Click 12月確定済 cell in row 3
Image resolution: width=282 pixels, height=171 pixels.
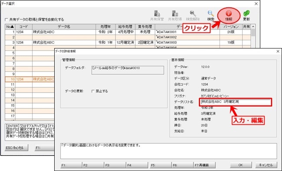(x=125, y=42)
